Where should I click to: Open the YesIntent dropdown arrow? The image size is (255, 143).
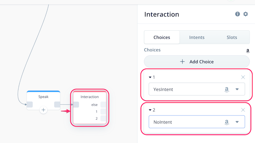pyautogui.click(x=237, y=89)
